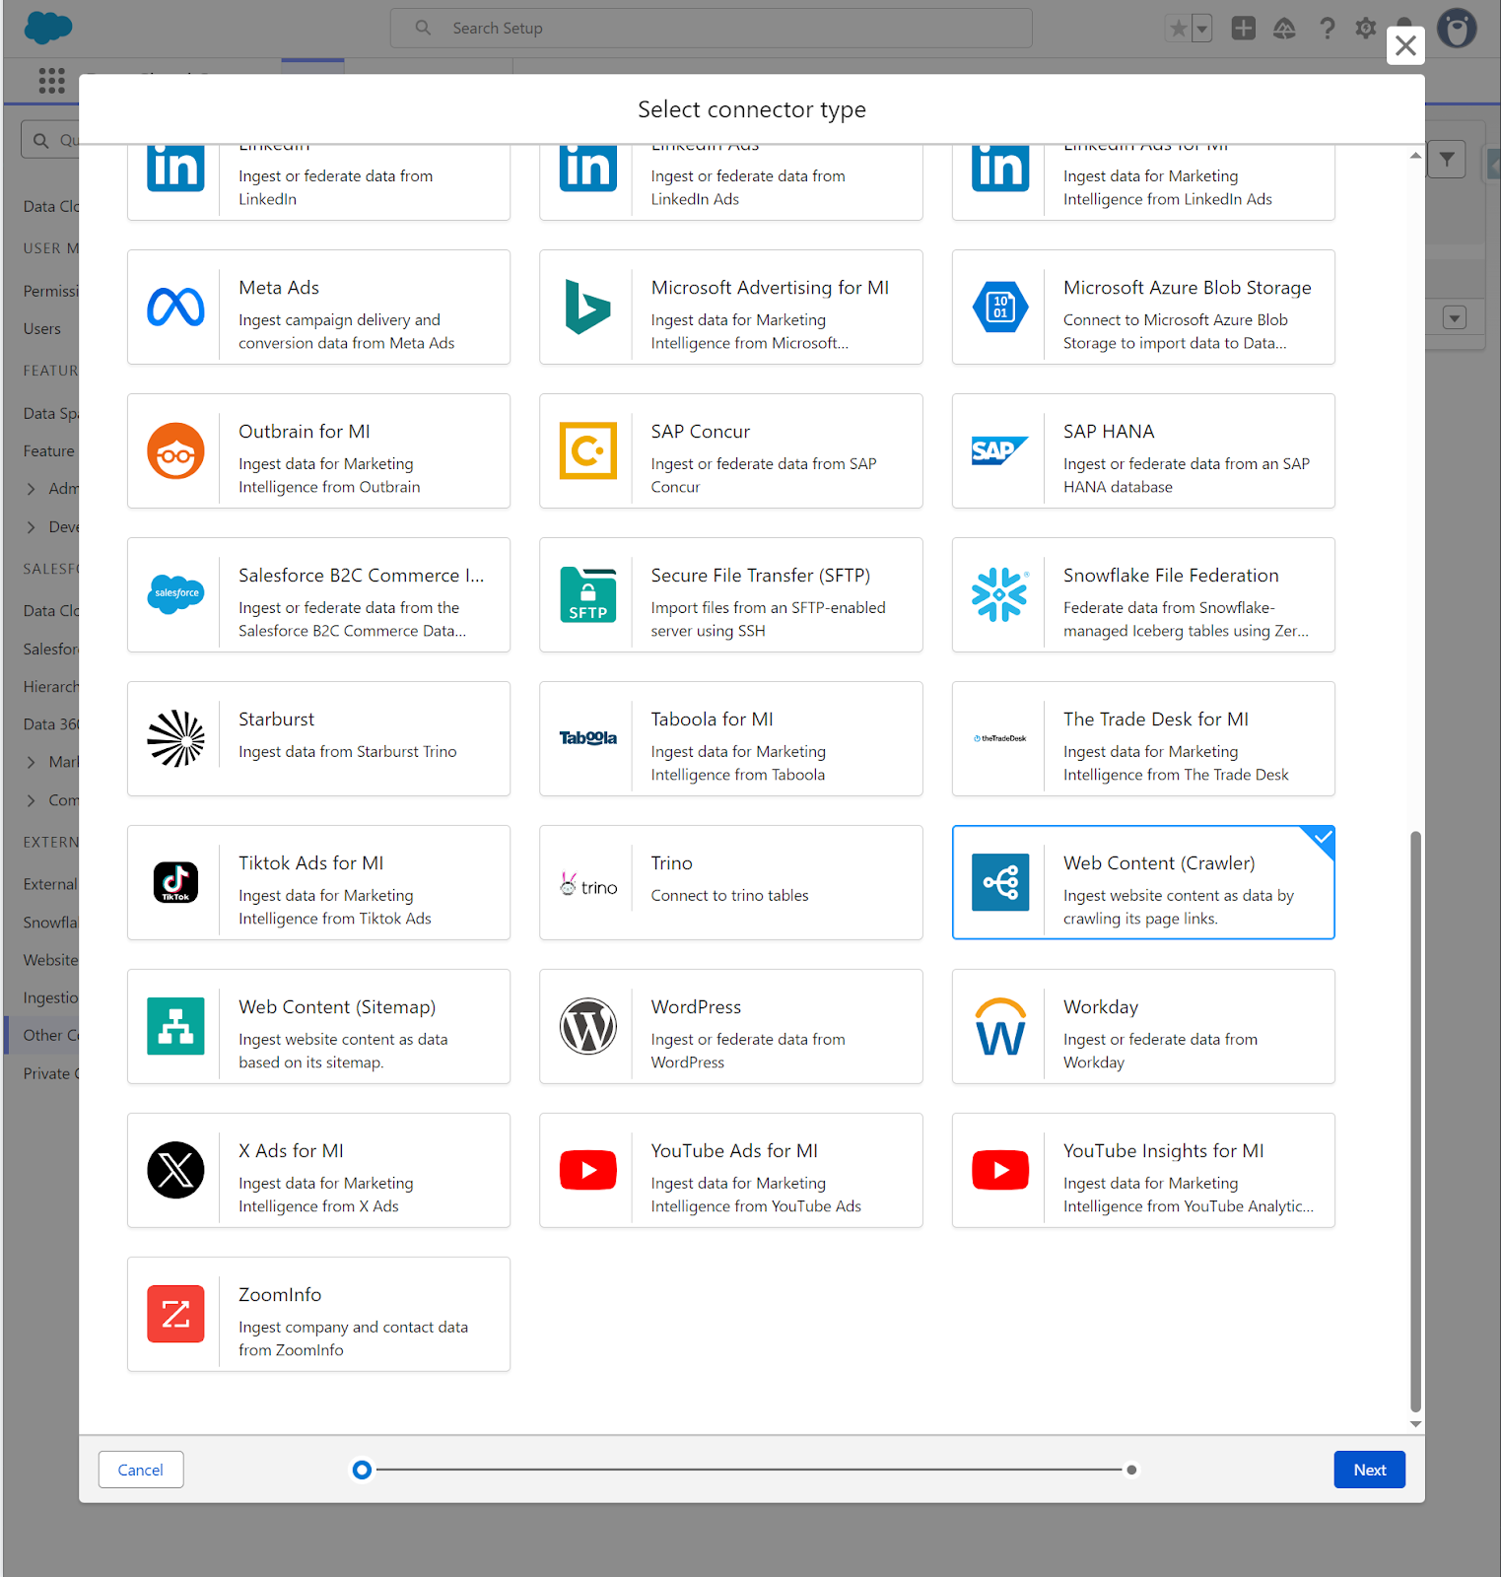Open the favorites list dropdown arrow
1501x1577 pixels.
1201,29
